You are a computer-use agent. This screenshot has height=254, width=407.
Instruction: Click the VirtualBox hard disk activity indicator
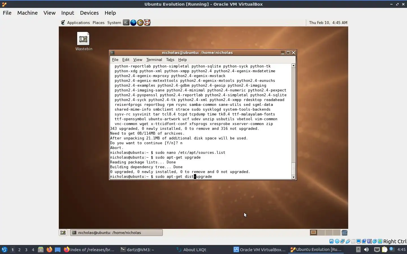point(331,241)
